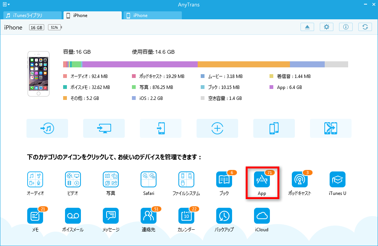
Task: Click the ムービー : 3.18 MB legend entry
Action: (x=222, y=76)
